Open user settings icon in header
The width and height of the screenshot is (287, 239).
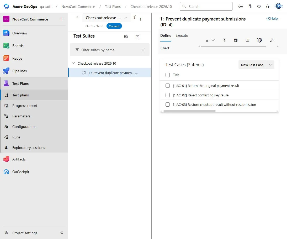click(x=268, y=6)
